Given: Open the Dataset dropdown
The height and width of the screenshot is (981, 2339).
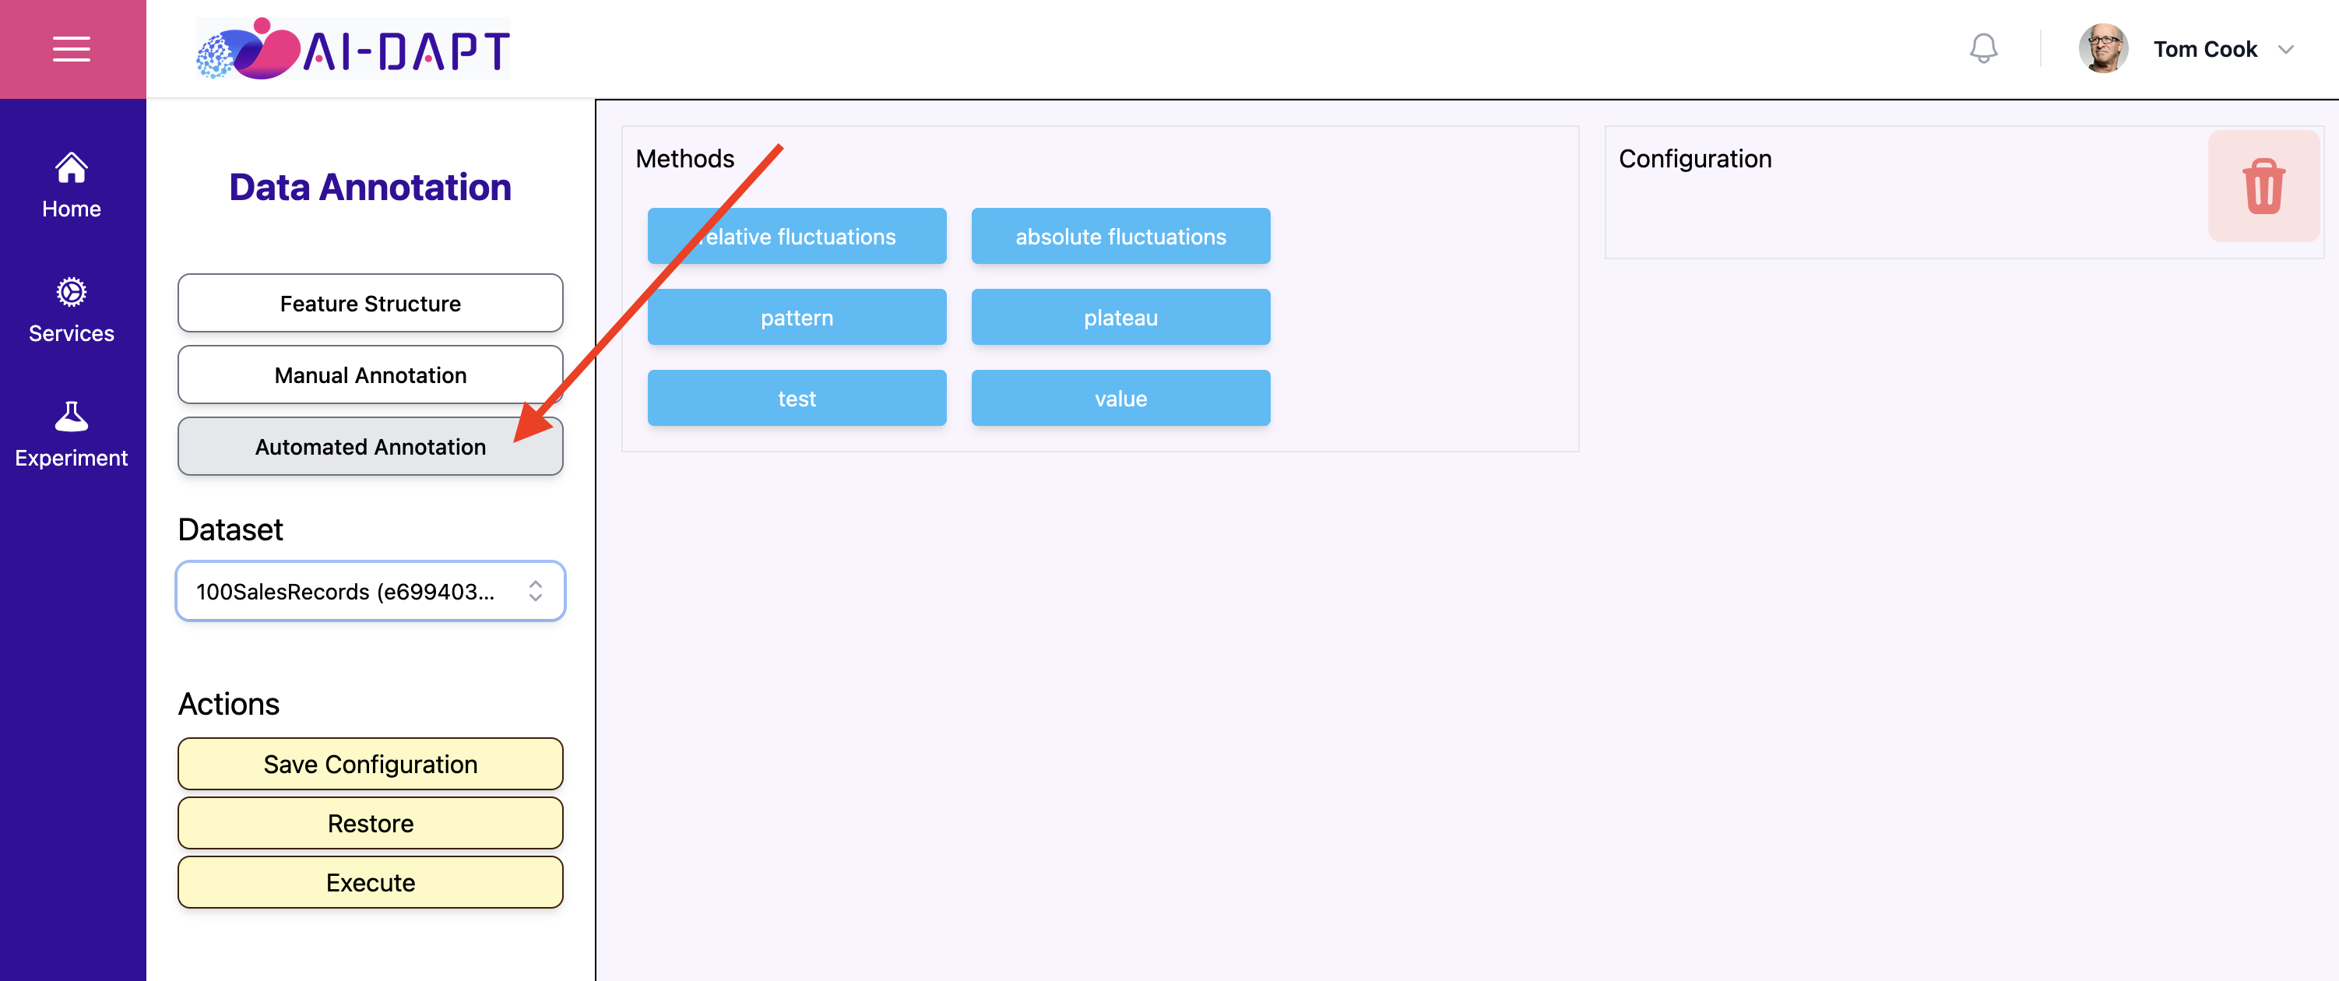Looking at the screenshot, I should tap(371, 592).
